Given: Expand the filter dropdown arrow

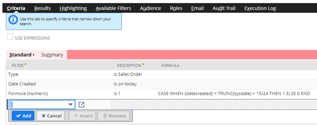Looking at the screenshot, I should (x=70, y=105).
